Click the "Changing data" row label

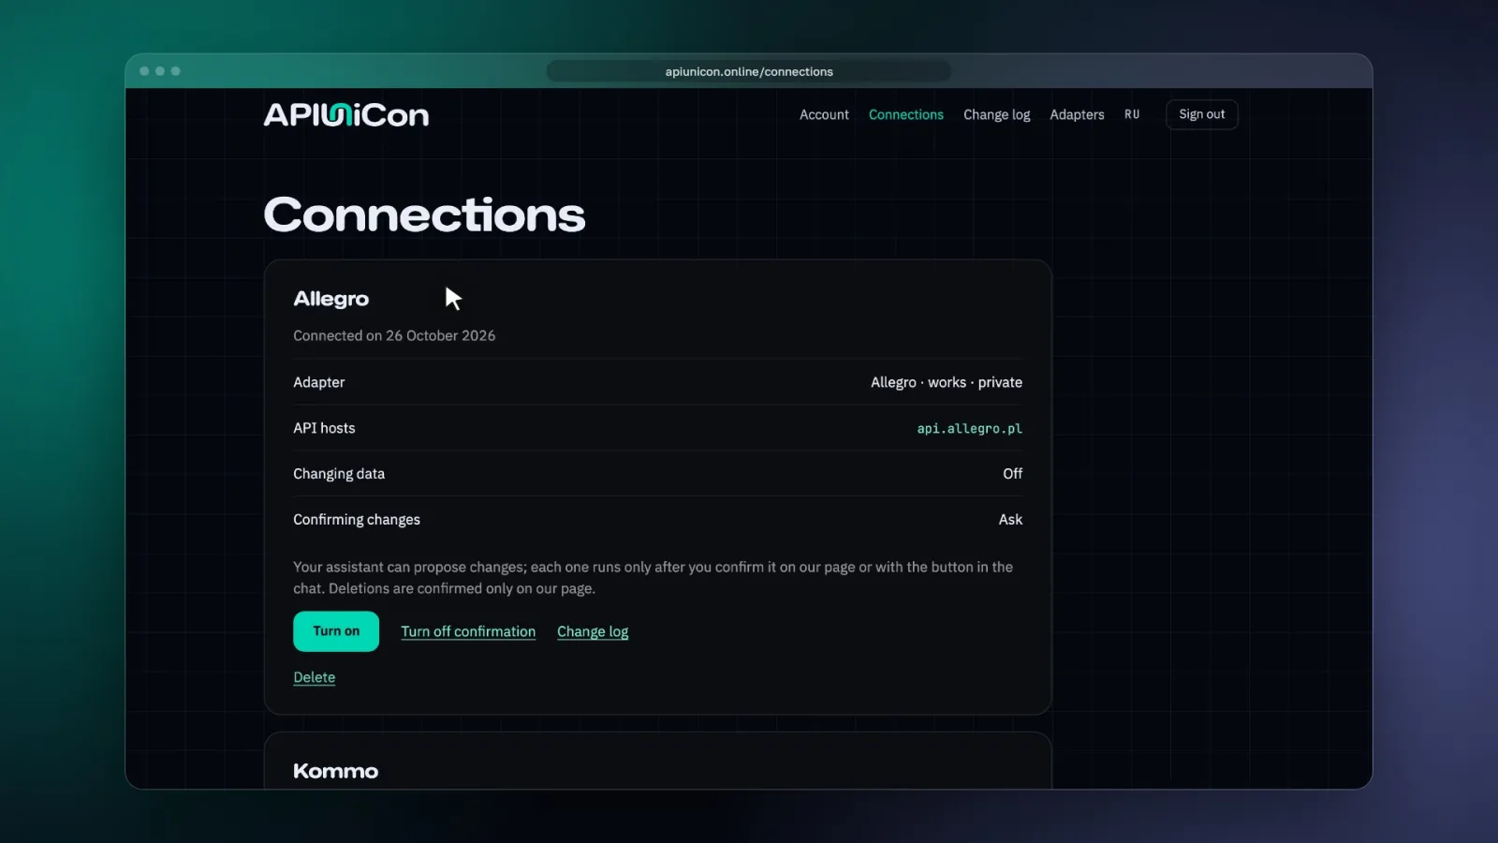pos(339,474)
